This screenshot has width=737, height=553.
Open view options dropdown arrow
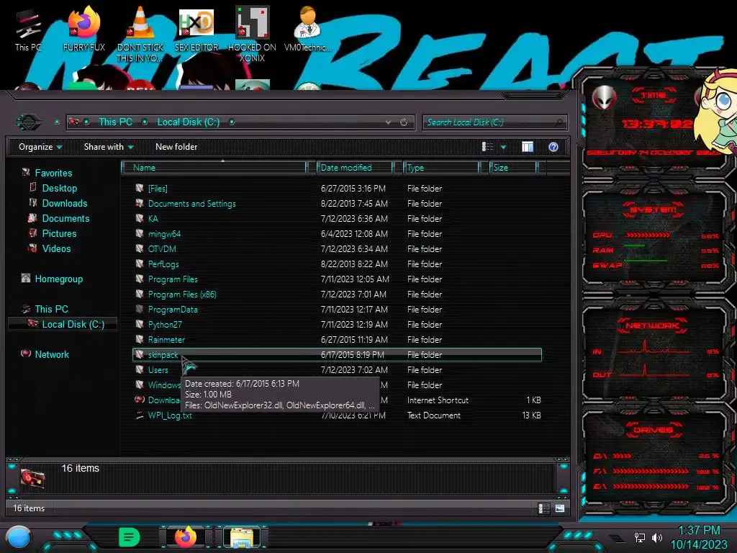tap(503, 147)
